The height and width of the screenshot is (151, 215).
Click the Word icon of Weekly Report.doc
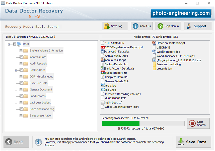(x=154, y=51)
